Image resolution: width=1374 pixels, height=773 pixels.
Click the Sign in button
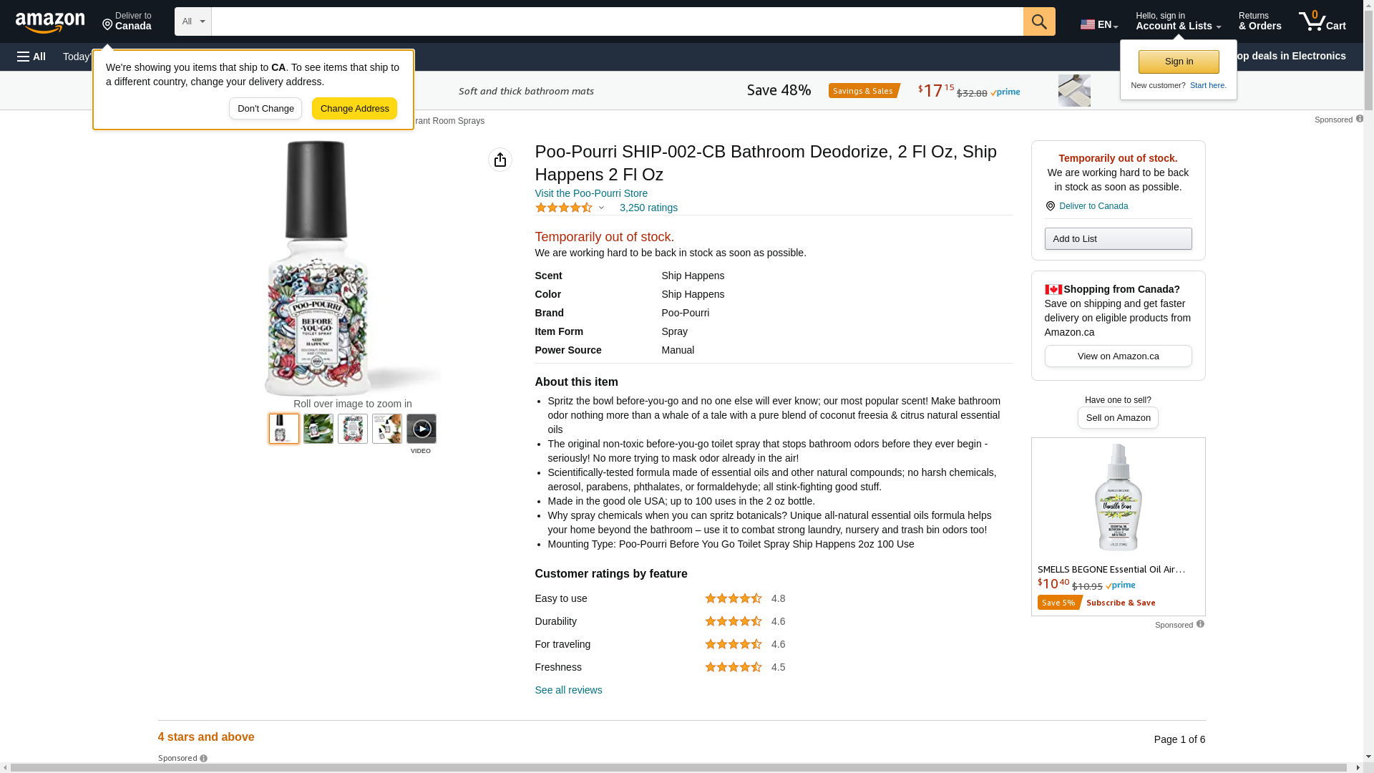tap(1179, 62)
